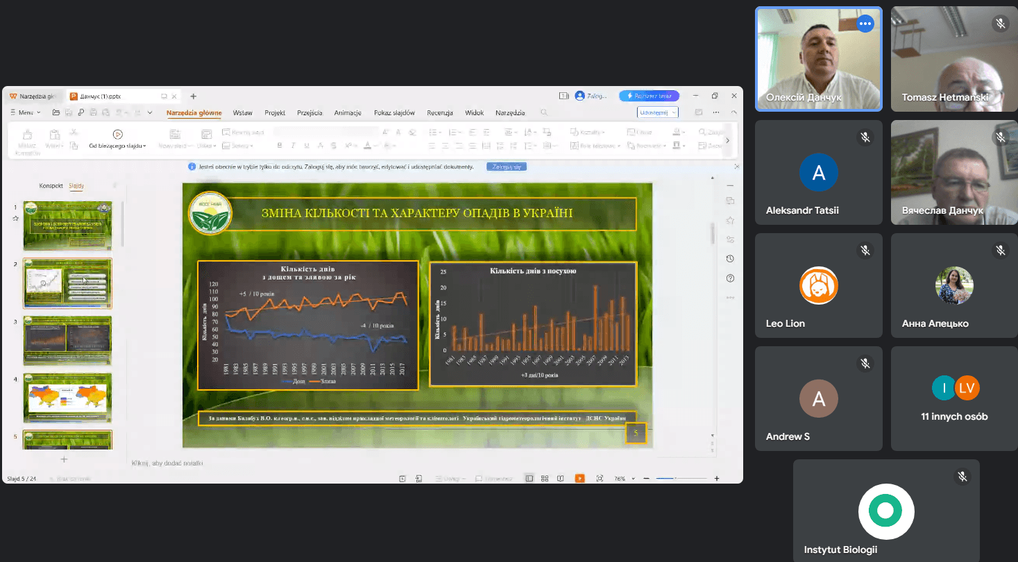Click the blue more-options dots on Олексій Данчук's video
The image size is (1018, 562).
pos(864,24)
